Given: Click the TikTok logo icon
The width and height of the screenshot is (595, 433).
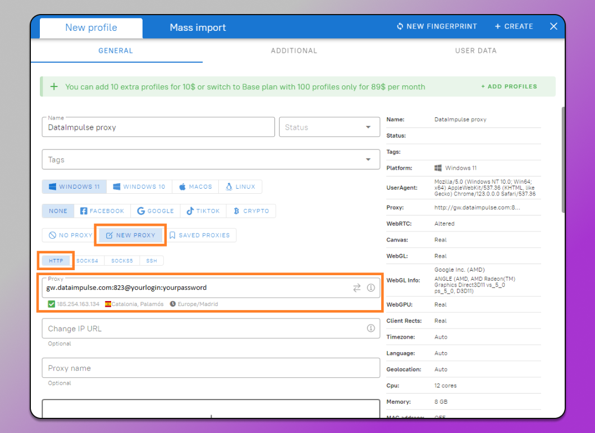Looking at the screenshot, I should 190,211.
